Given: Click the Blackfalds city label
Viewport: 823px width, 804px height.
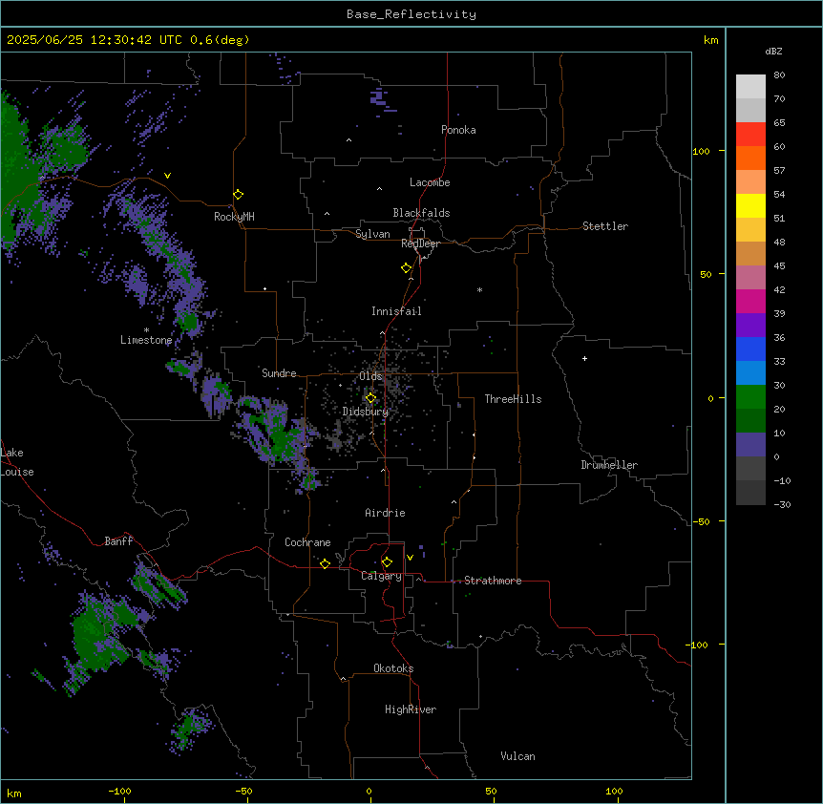Looking at the screenshot, I should [x=421, y=213].
